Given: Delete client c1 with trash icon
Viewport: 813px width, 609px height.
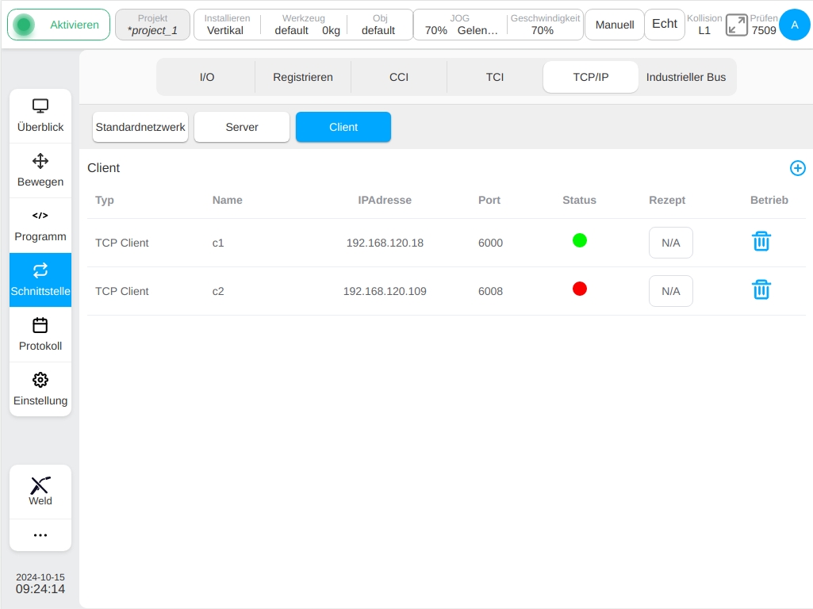Looking at the screenshot, I should [x=761, y=242].
